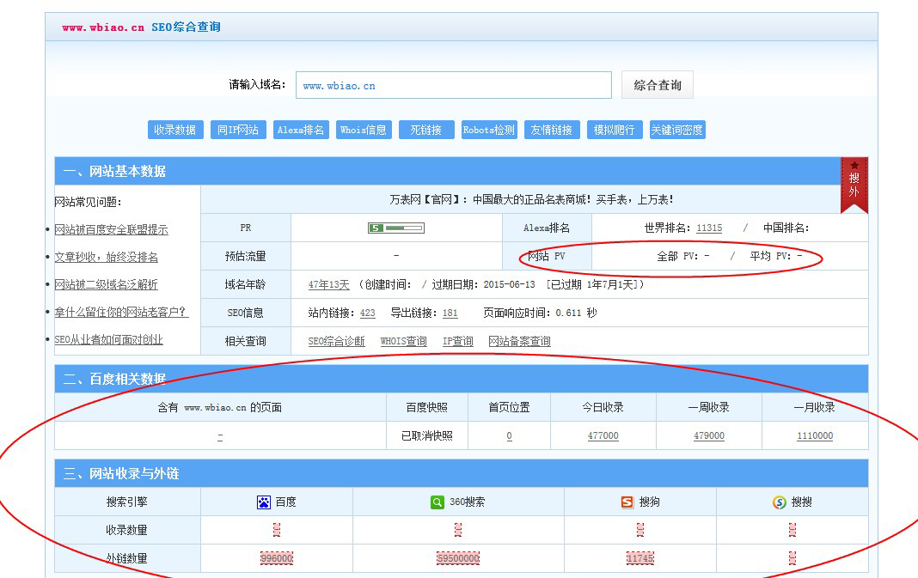Click the domain name input field
Image resolution: width=918 pixels, height=578 pixels.
coord(453,85)
